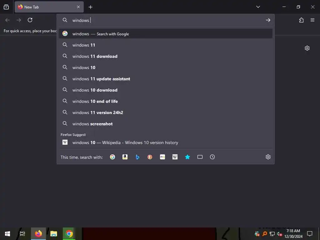Screen dimensions: 320x240
Task: Search this time with Wikipedia icon
Action: coord(175,157)
